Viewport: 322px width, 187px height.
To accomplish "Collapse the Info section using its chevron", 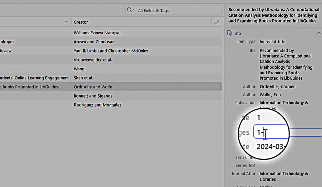I will 318,33.
